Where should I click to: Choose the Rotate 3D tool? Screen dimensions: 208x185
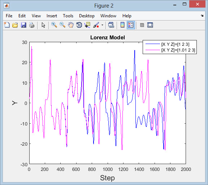click(x=79, y=25)
